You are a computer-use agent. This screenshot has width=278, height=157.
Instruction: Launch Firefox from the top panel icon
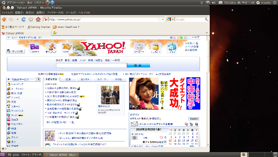(47, 2)
